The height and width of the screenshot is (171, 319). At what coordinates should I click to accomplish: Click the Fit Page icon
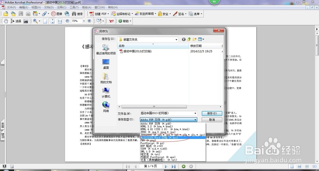click(53, 21)
